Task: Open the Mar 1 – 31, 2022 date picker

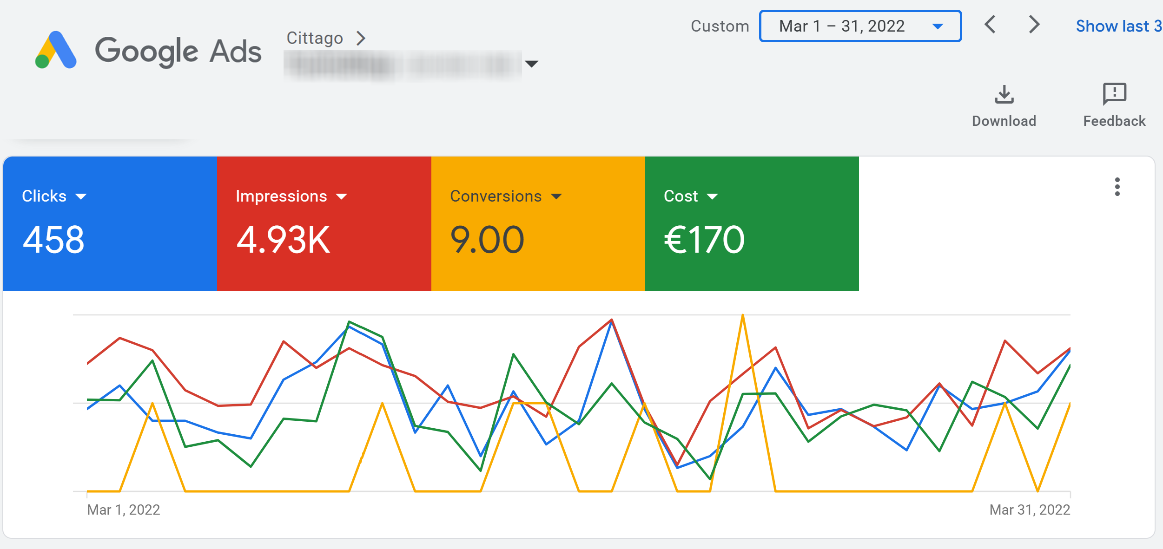Action: point(860,26)
